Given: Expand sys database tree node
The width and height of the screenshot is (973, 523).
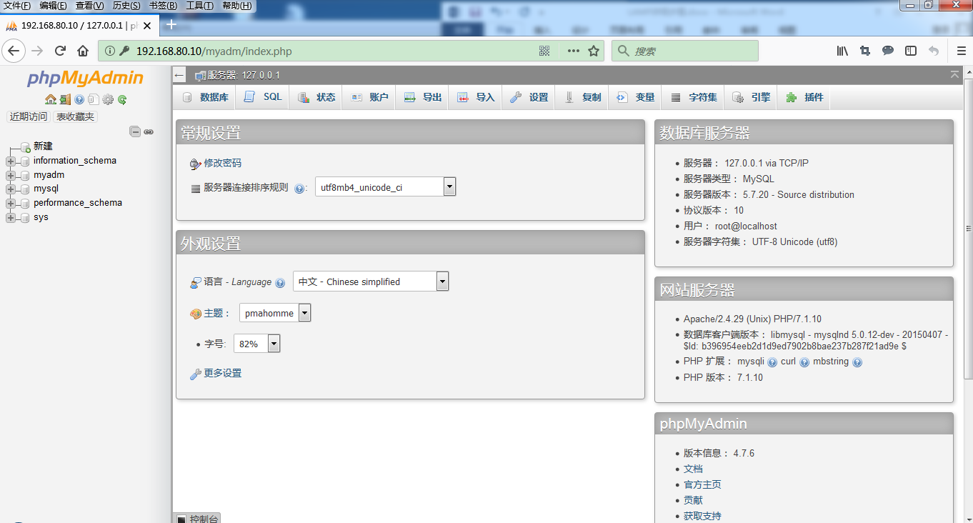Looking at the screenshot, I should 11,218.
